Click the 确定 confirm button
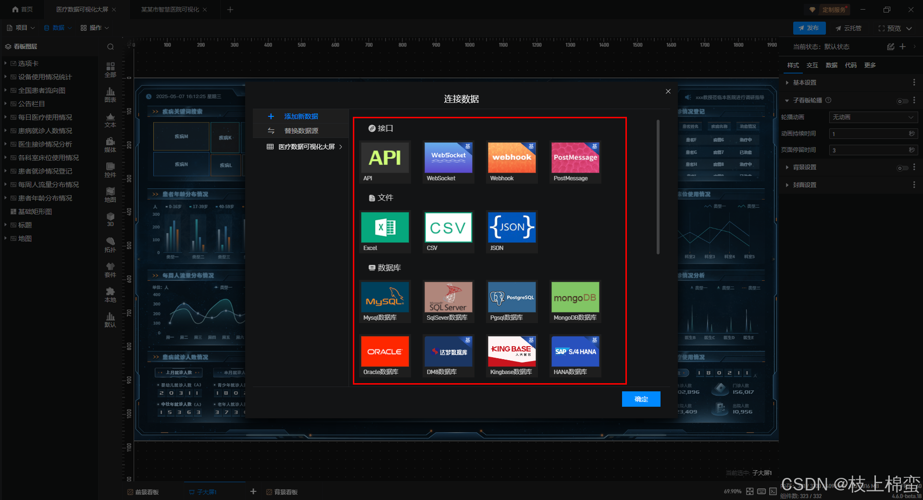Image resolution: width=923 pixels, height=500 pixels. click(x=641, y=399)
